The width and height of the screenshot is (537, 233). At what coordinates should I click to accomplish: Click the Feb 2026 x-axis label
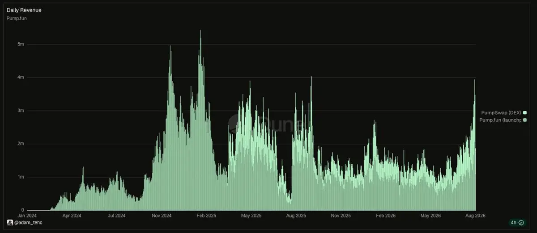(386, 216)
